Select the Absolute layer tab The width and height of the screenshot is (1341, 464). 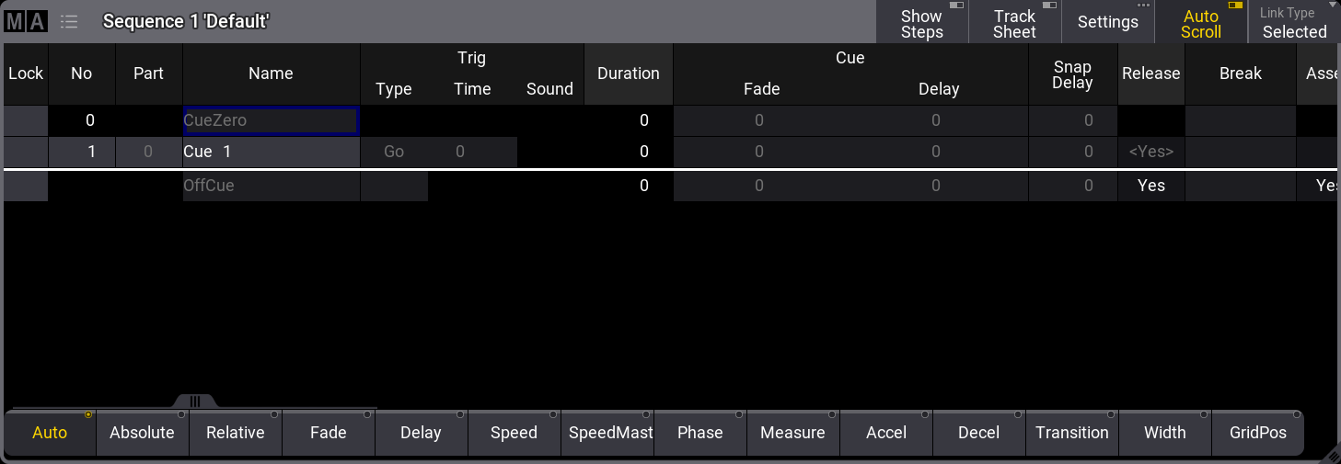(142, 433)
